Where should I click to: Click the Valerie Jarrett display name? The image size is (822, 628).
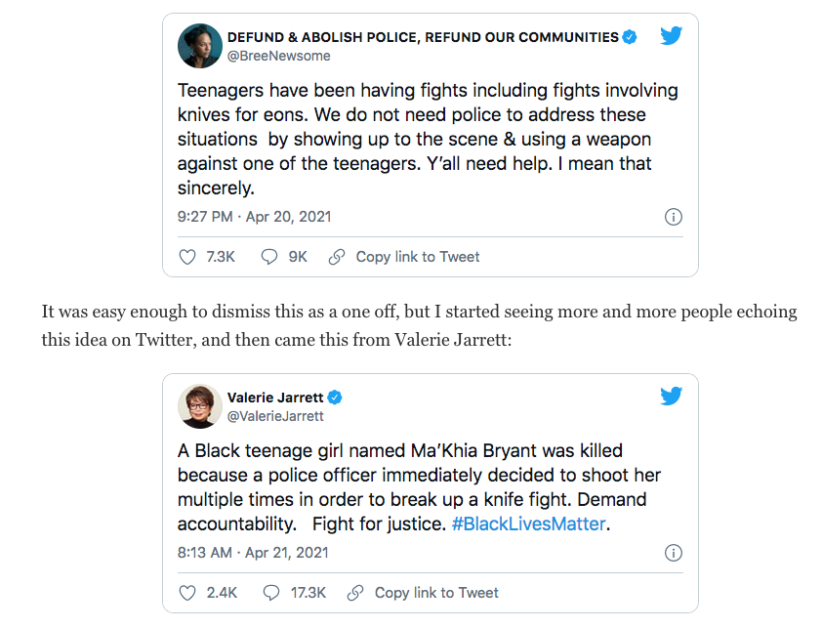[274, 398]
